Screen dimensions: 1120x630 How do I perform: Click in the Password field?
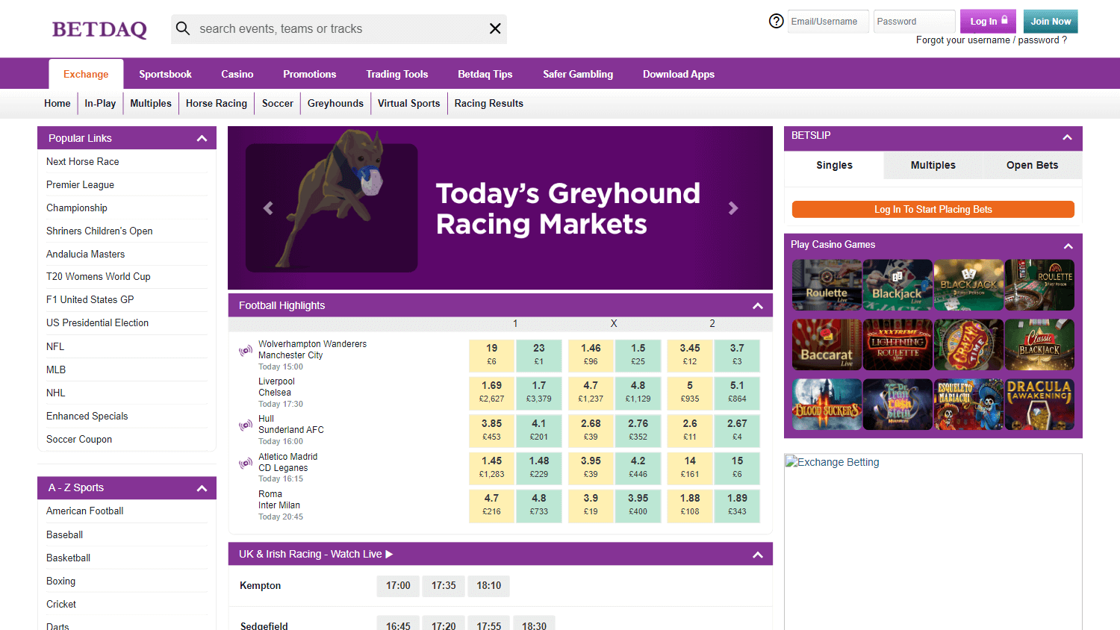[x=914, y=21]
